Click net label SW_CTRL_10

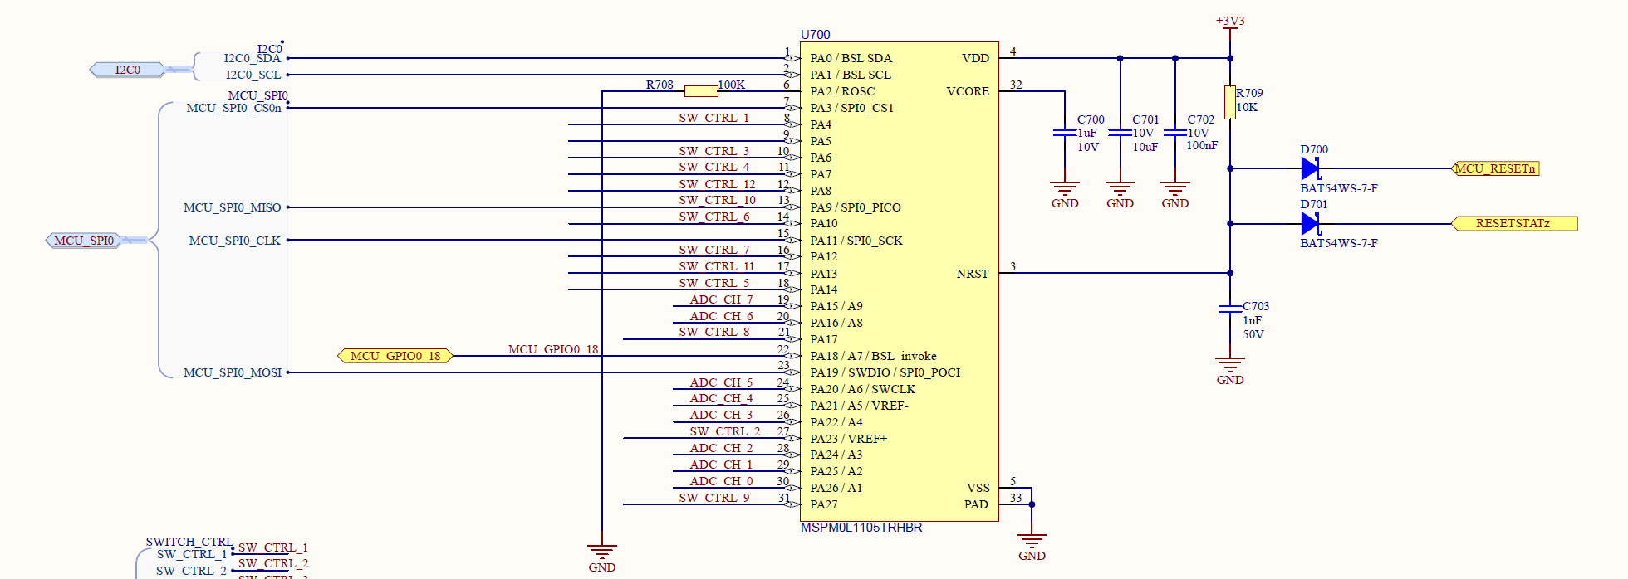[x=717, y=200]
